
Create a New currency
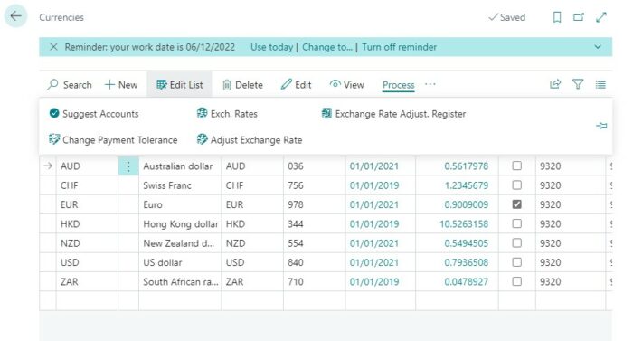pyautogui.click(x=121, y=85)
